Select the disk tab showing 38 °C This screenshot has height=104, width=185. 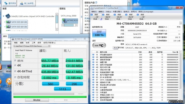point(107,17)
